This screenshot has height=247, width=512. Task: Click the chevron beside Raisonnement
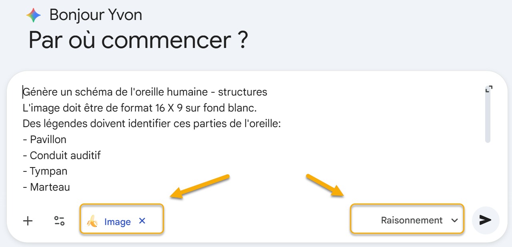(x=454, y=220)
